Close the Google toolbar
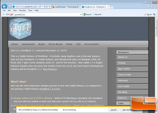Viewport: 158px width, 113px height. 3,15
